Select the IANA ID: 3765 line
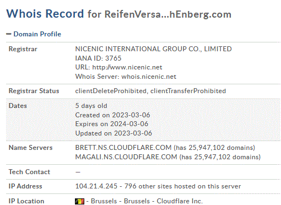The width and height of the screenshot is (281, 205). 98,58
